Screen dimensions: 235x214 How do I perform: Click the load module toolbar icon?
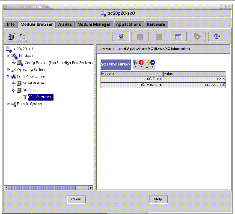[x=12, y=36]
